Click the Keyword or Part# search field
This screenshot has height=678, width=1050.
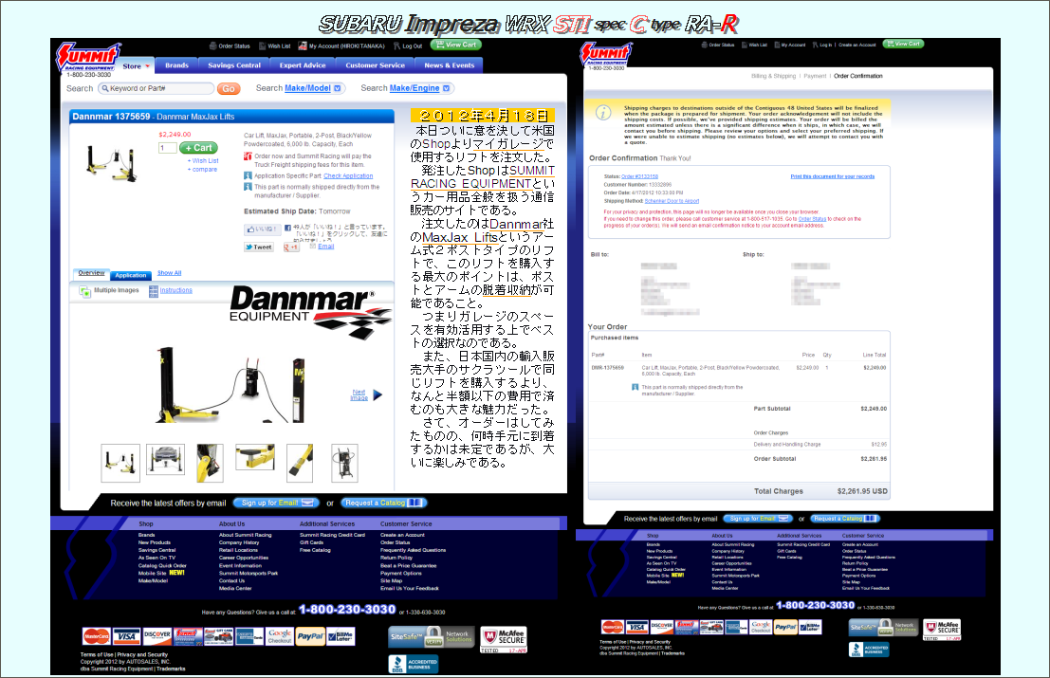pyautogui.click(x=156, y=88)
